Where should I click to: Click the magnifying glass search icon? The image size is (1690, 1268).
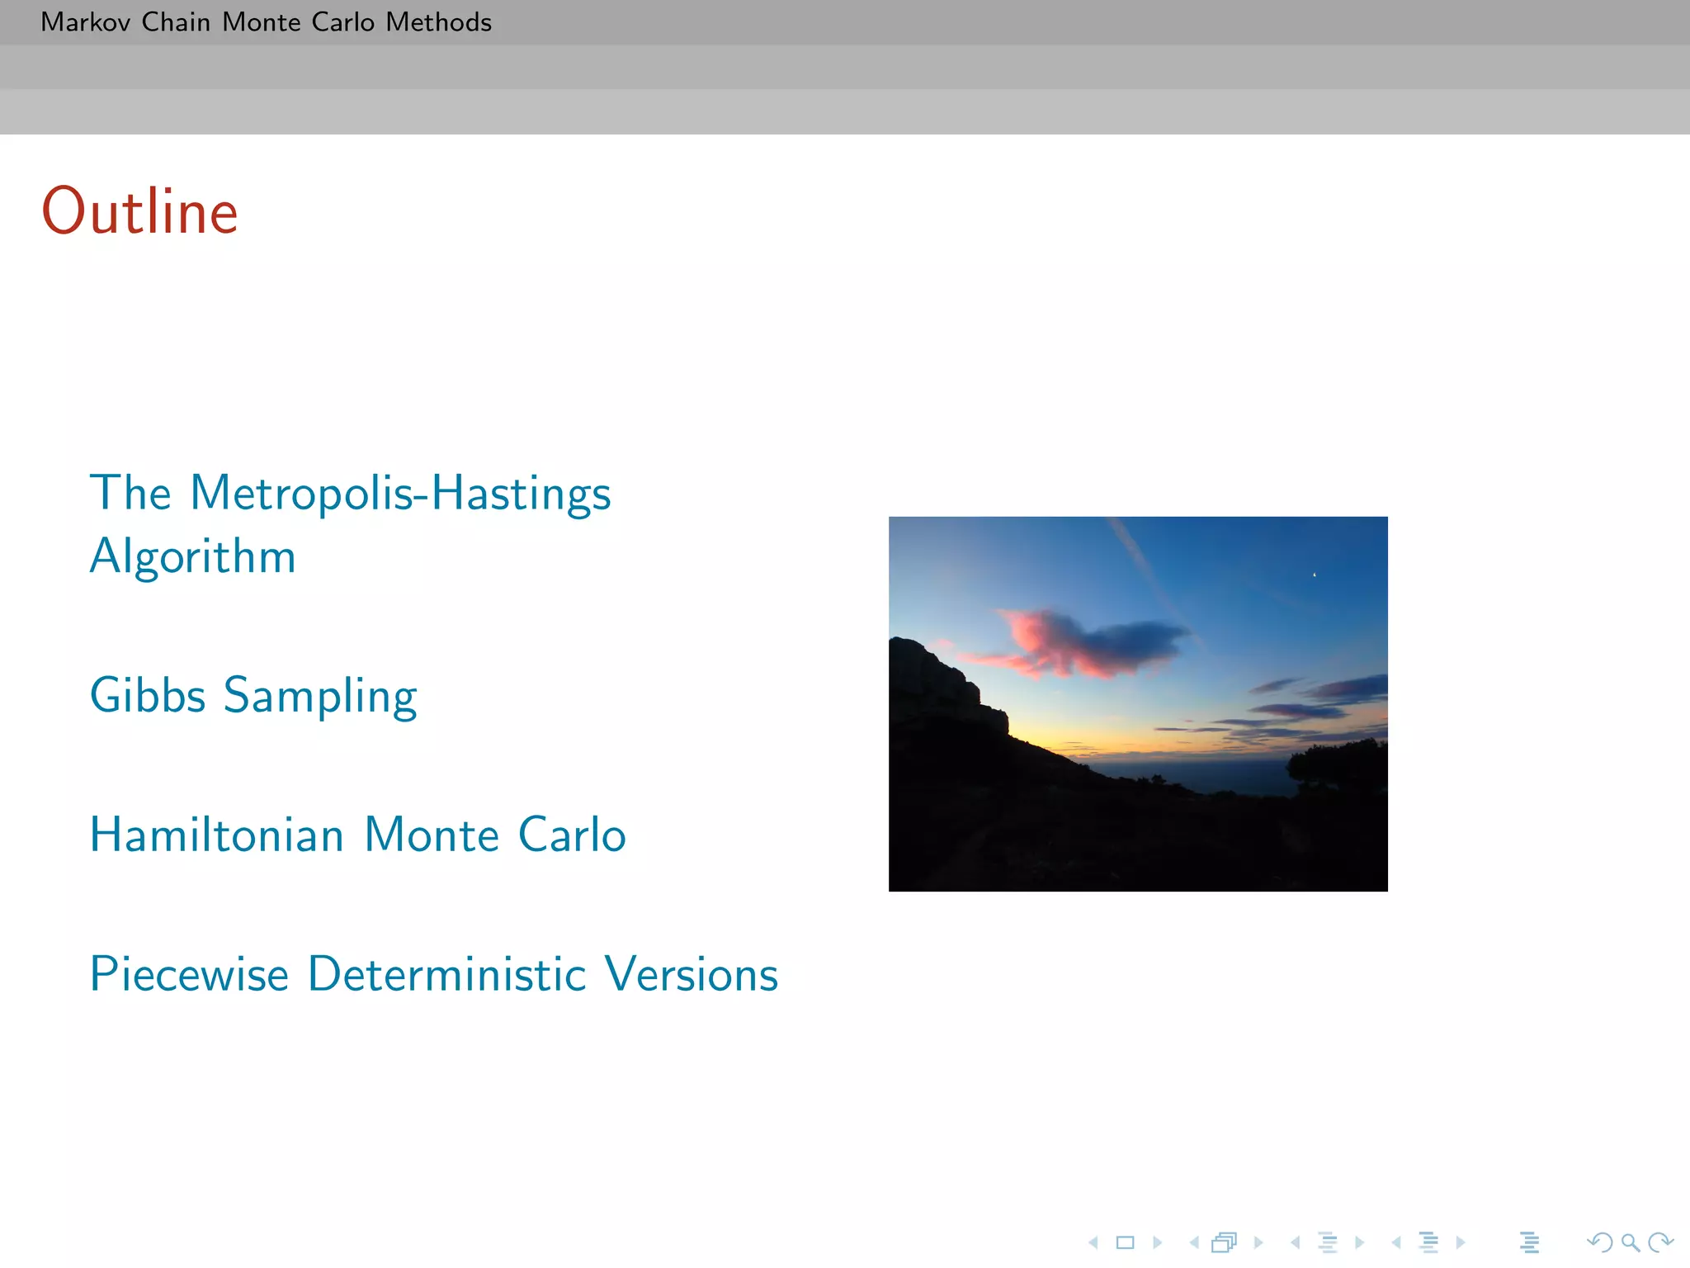coord(1630,1242)
